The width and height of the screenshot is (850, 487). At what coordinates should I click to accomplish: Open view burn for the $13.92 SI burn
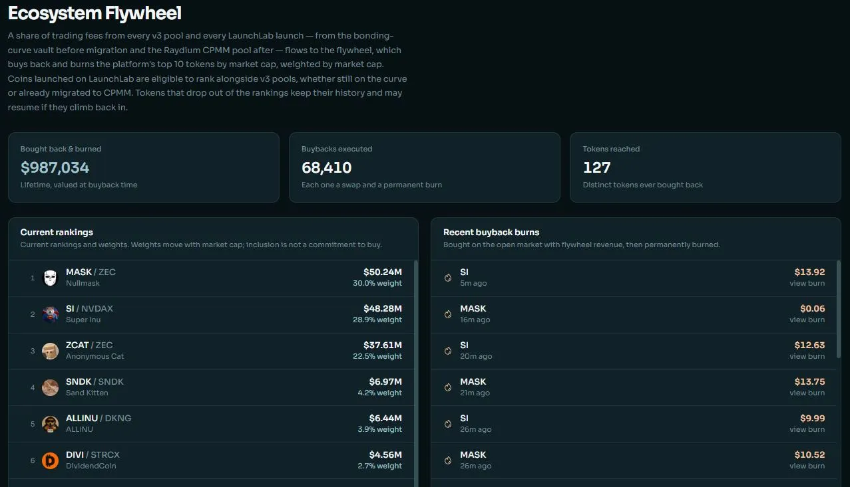[x=807, y=284]
